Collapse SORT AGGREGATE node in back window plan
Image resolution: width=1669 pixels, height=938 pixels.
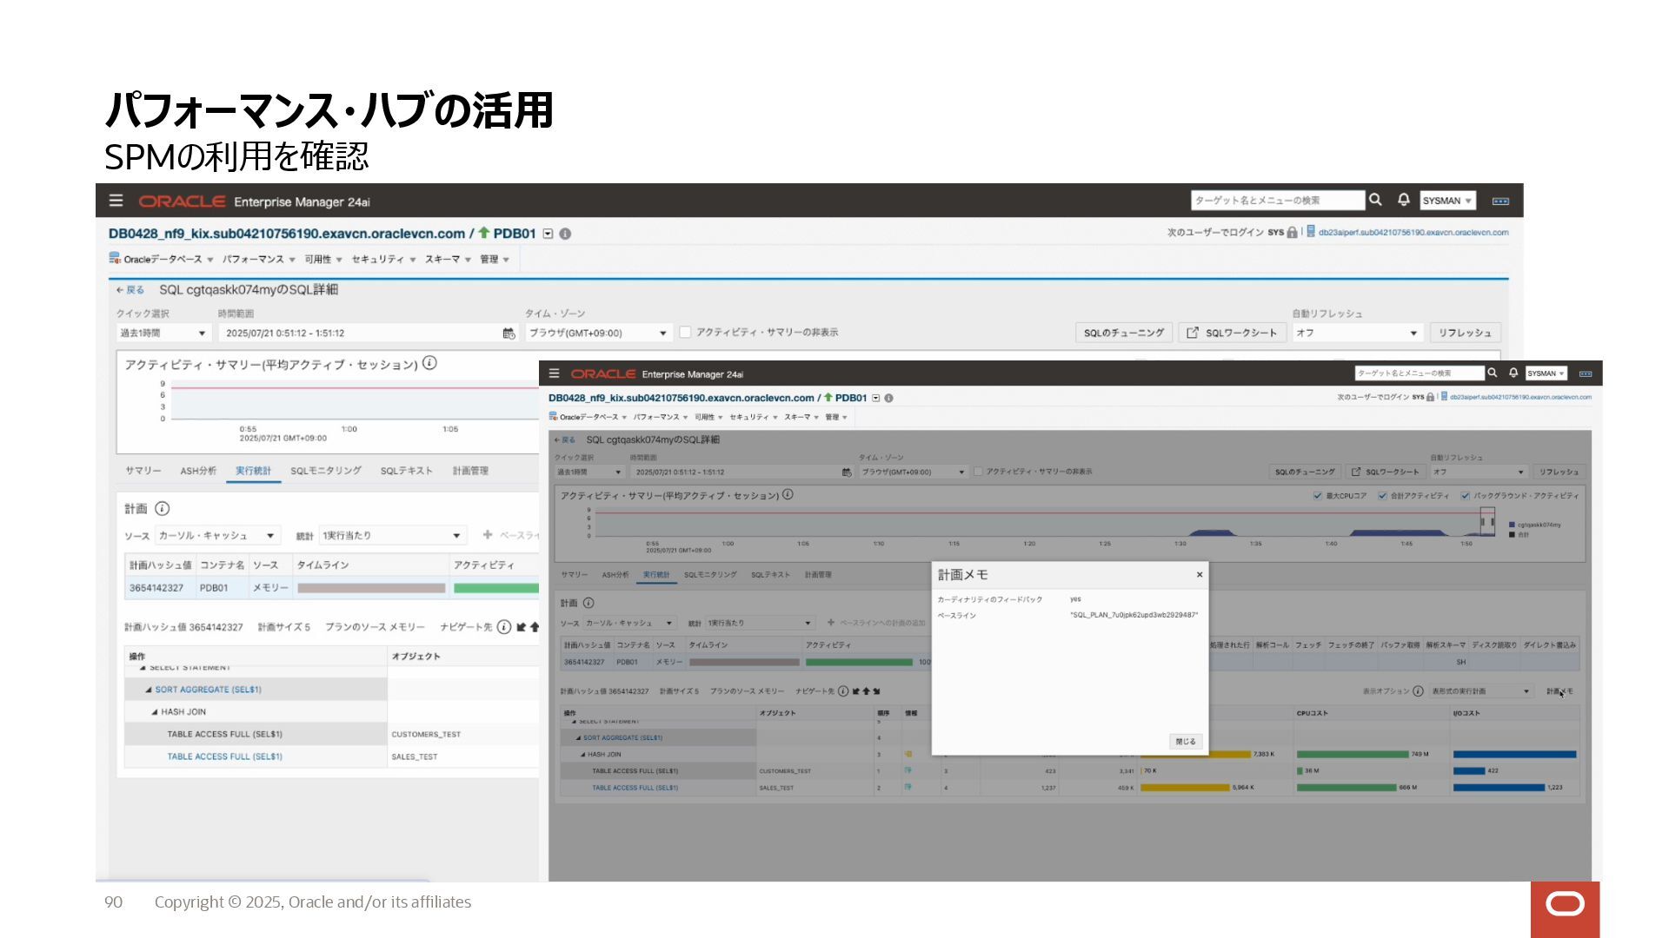click(149, 690)
